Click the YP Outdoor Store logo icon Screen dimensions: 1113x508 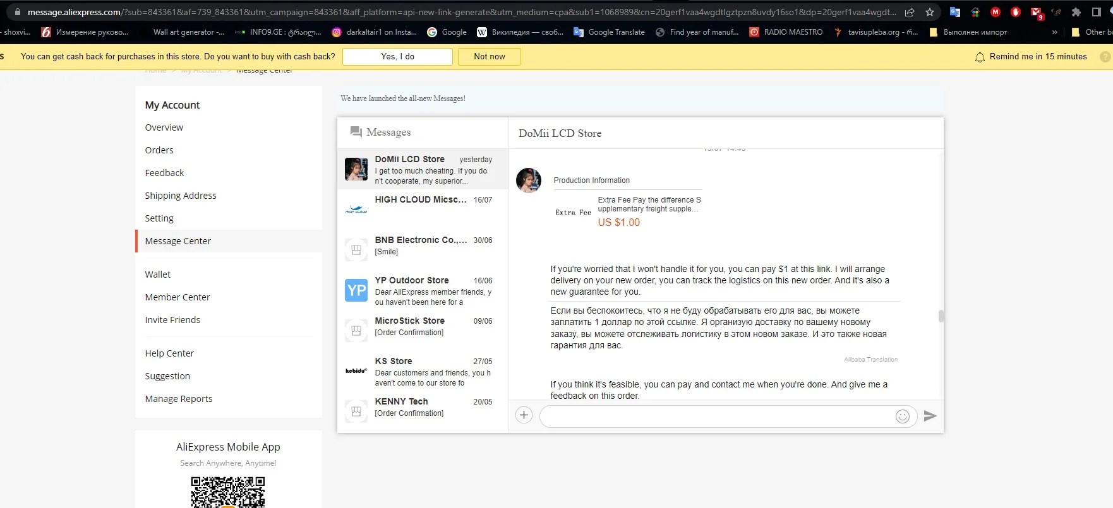pyautogui.click(x=356, y=290)
